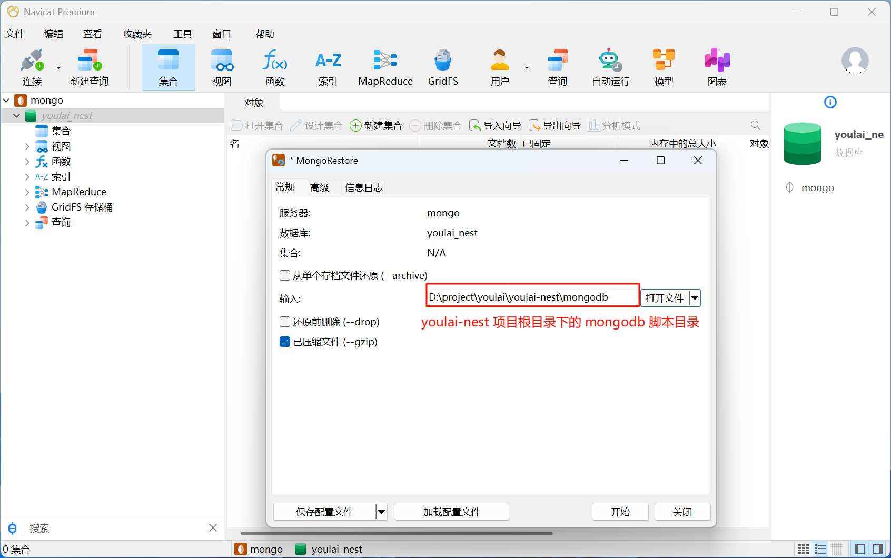Viewport: 891px width, 558px height.
Task: Select the Collection (集合) toolbar icon
Action: pyautogui.click(x=169, y=67)
